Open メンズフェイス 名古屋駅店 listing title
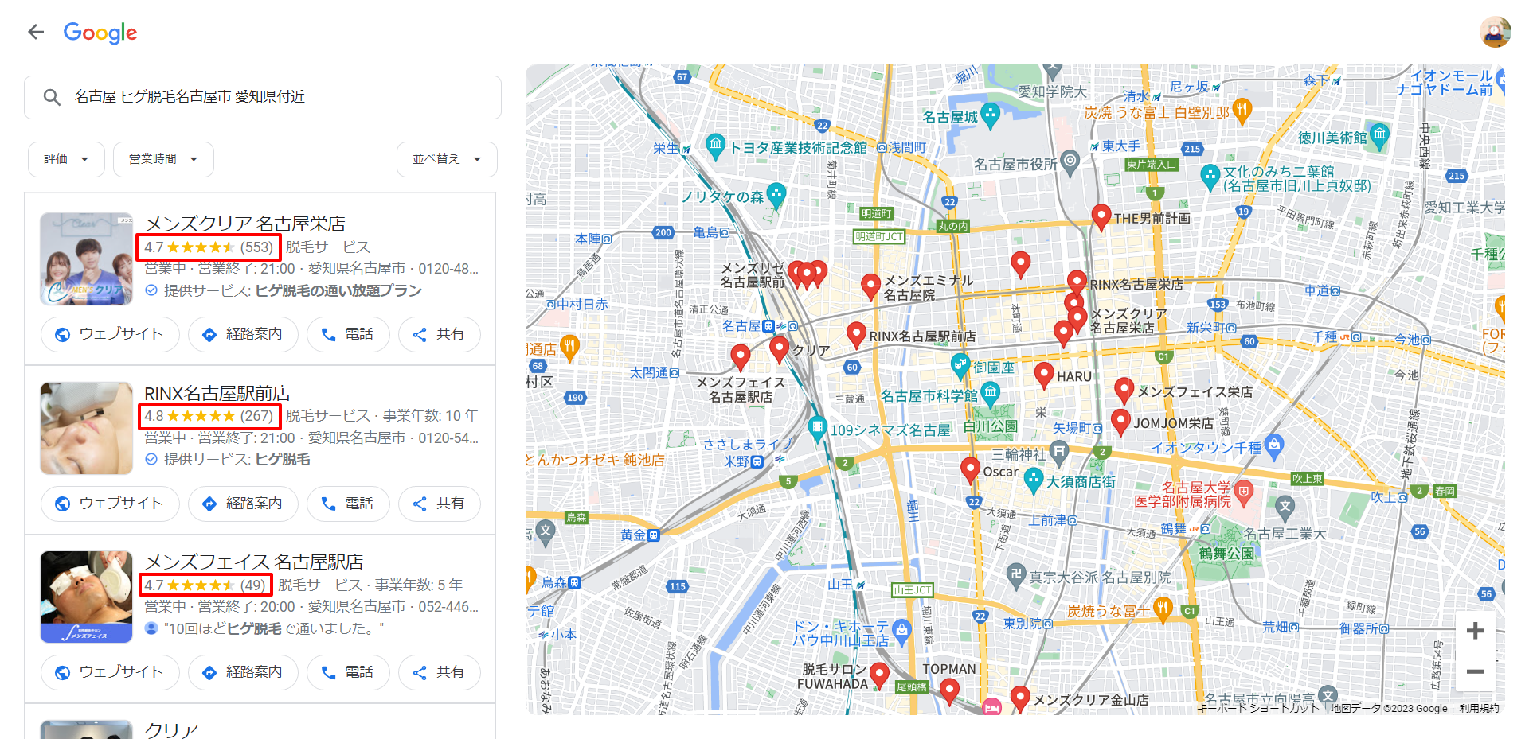The image size is (1529, 739). 253,562
